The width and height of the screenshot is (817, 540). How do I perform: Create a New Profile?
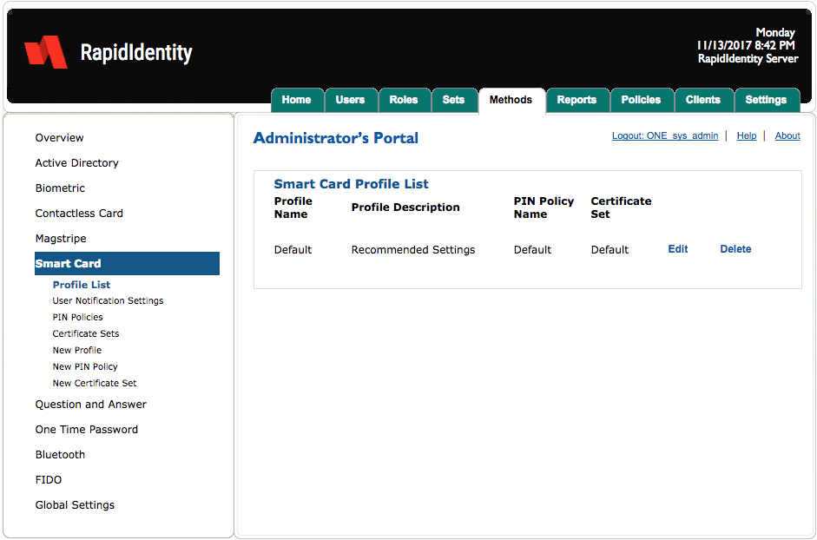tap(76, 350)
